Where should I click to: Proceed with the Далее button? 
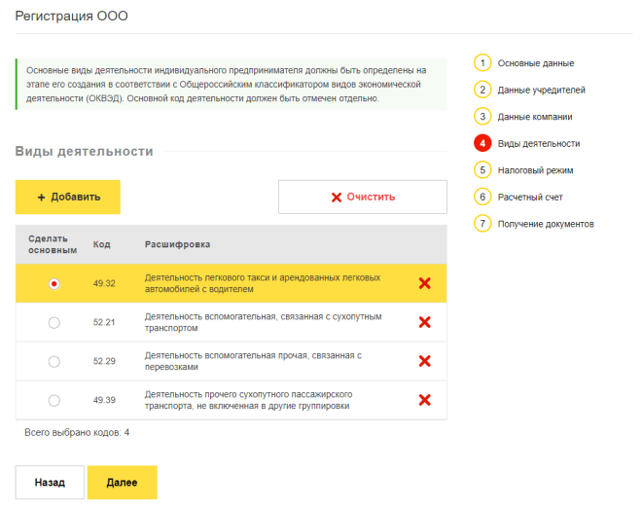(122, 482)
